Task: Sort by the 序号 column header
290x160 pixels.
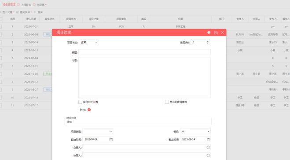Action: pos(13,19)
